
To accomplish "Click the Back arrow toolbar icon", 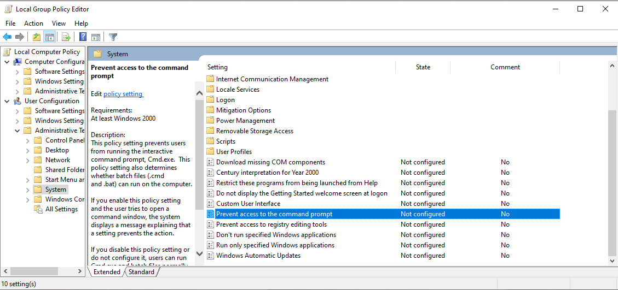I will [x=7, y=37].
